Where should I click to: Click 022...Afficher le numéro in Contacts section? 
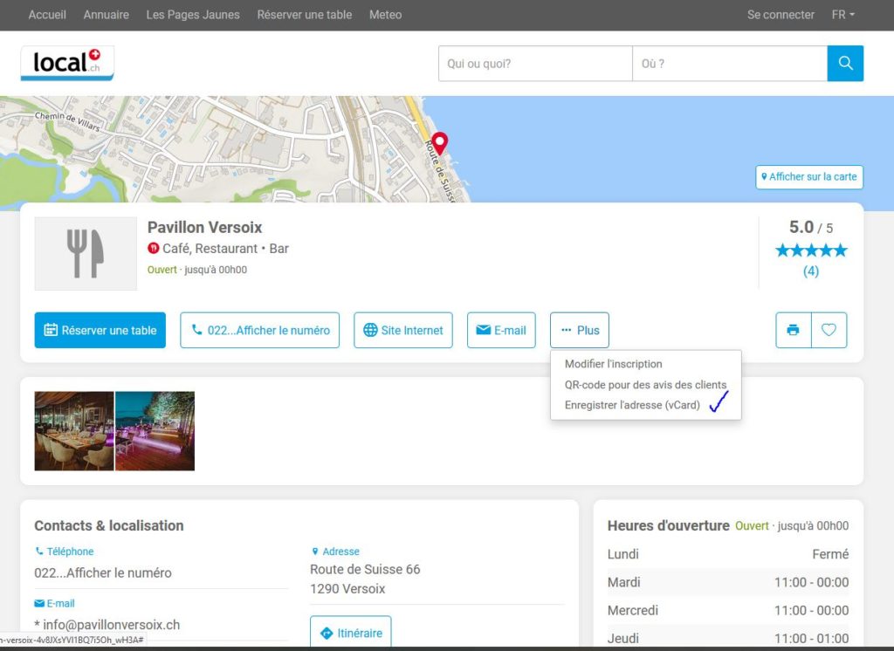pos(103,573)
